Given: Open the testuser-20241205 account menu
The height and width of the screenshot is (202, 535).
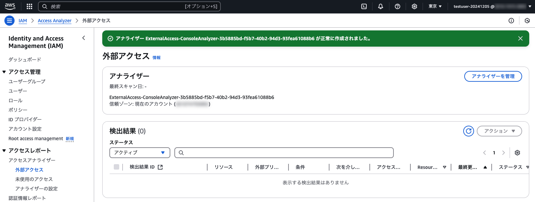Looking at the screenshot, I should (492, 6).
